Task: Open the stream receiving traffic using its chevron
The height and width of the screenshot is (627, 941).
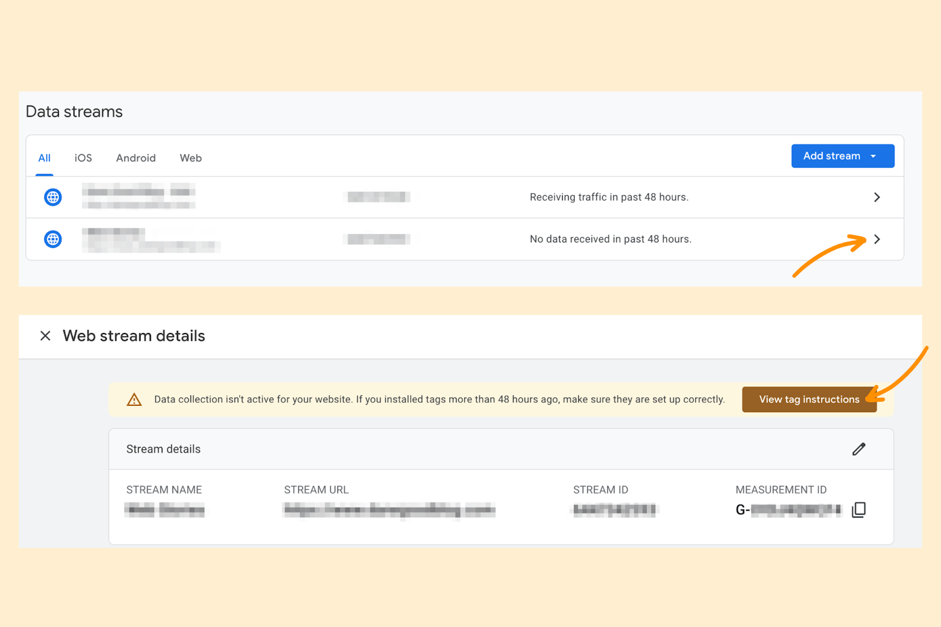Action: coord(876,197)
